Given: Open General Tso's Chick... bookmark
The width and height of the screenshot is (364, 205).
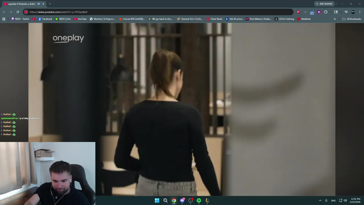Looking at the screenshot, I should 190,19.
